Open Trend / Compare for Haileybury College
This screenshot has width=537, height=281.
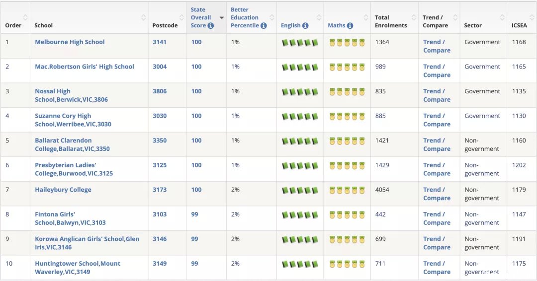click(x=437, y=194)
